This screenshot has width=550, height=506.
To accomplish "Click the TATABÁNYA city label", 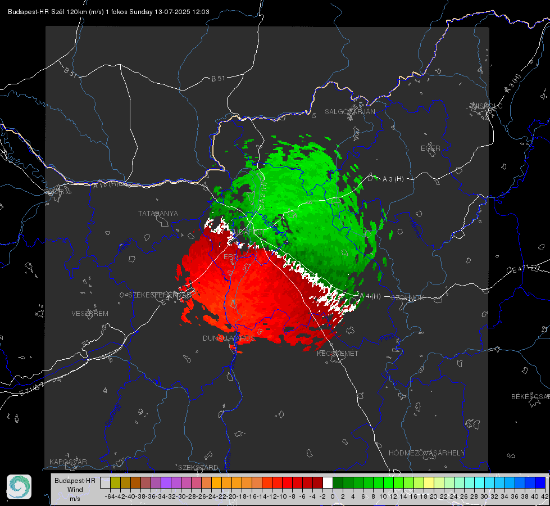I will pos(158,214).
